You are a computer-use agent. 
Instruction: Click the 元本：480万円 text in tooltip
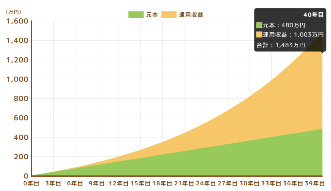tap(284, 25)
